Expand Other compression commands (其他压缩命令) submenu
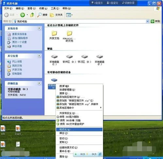 click(79, 108)
